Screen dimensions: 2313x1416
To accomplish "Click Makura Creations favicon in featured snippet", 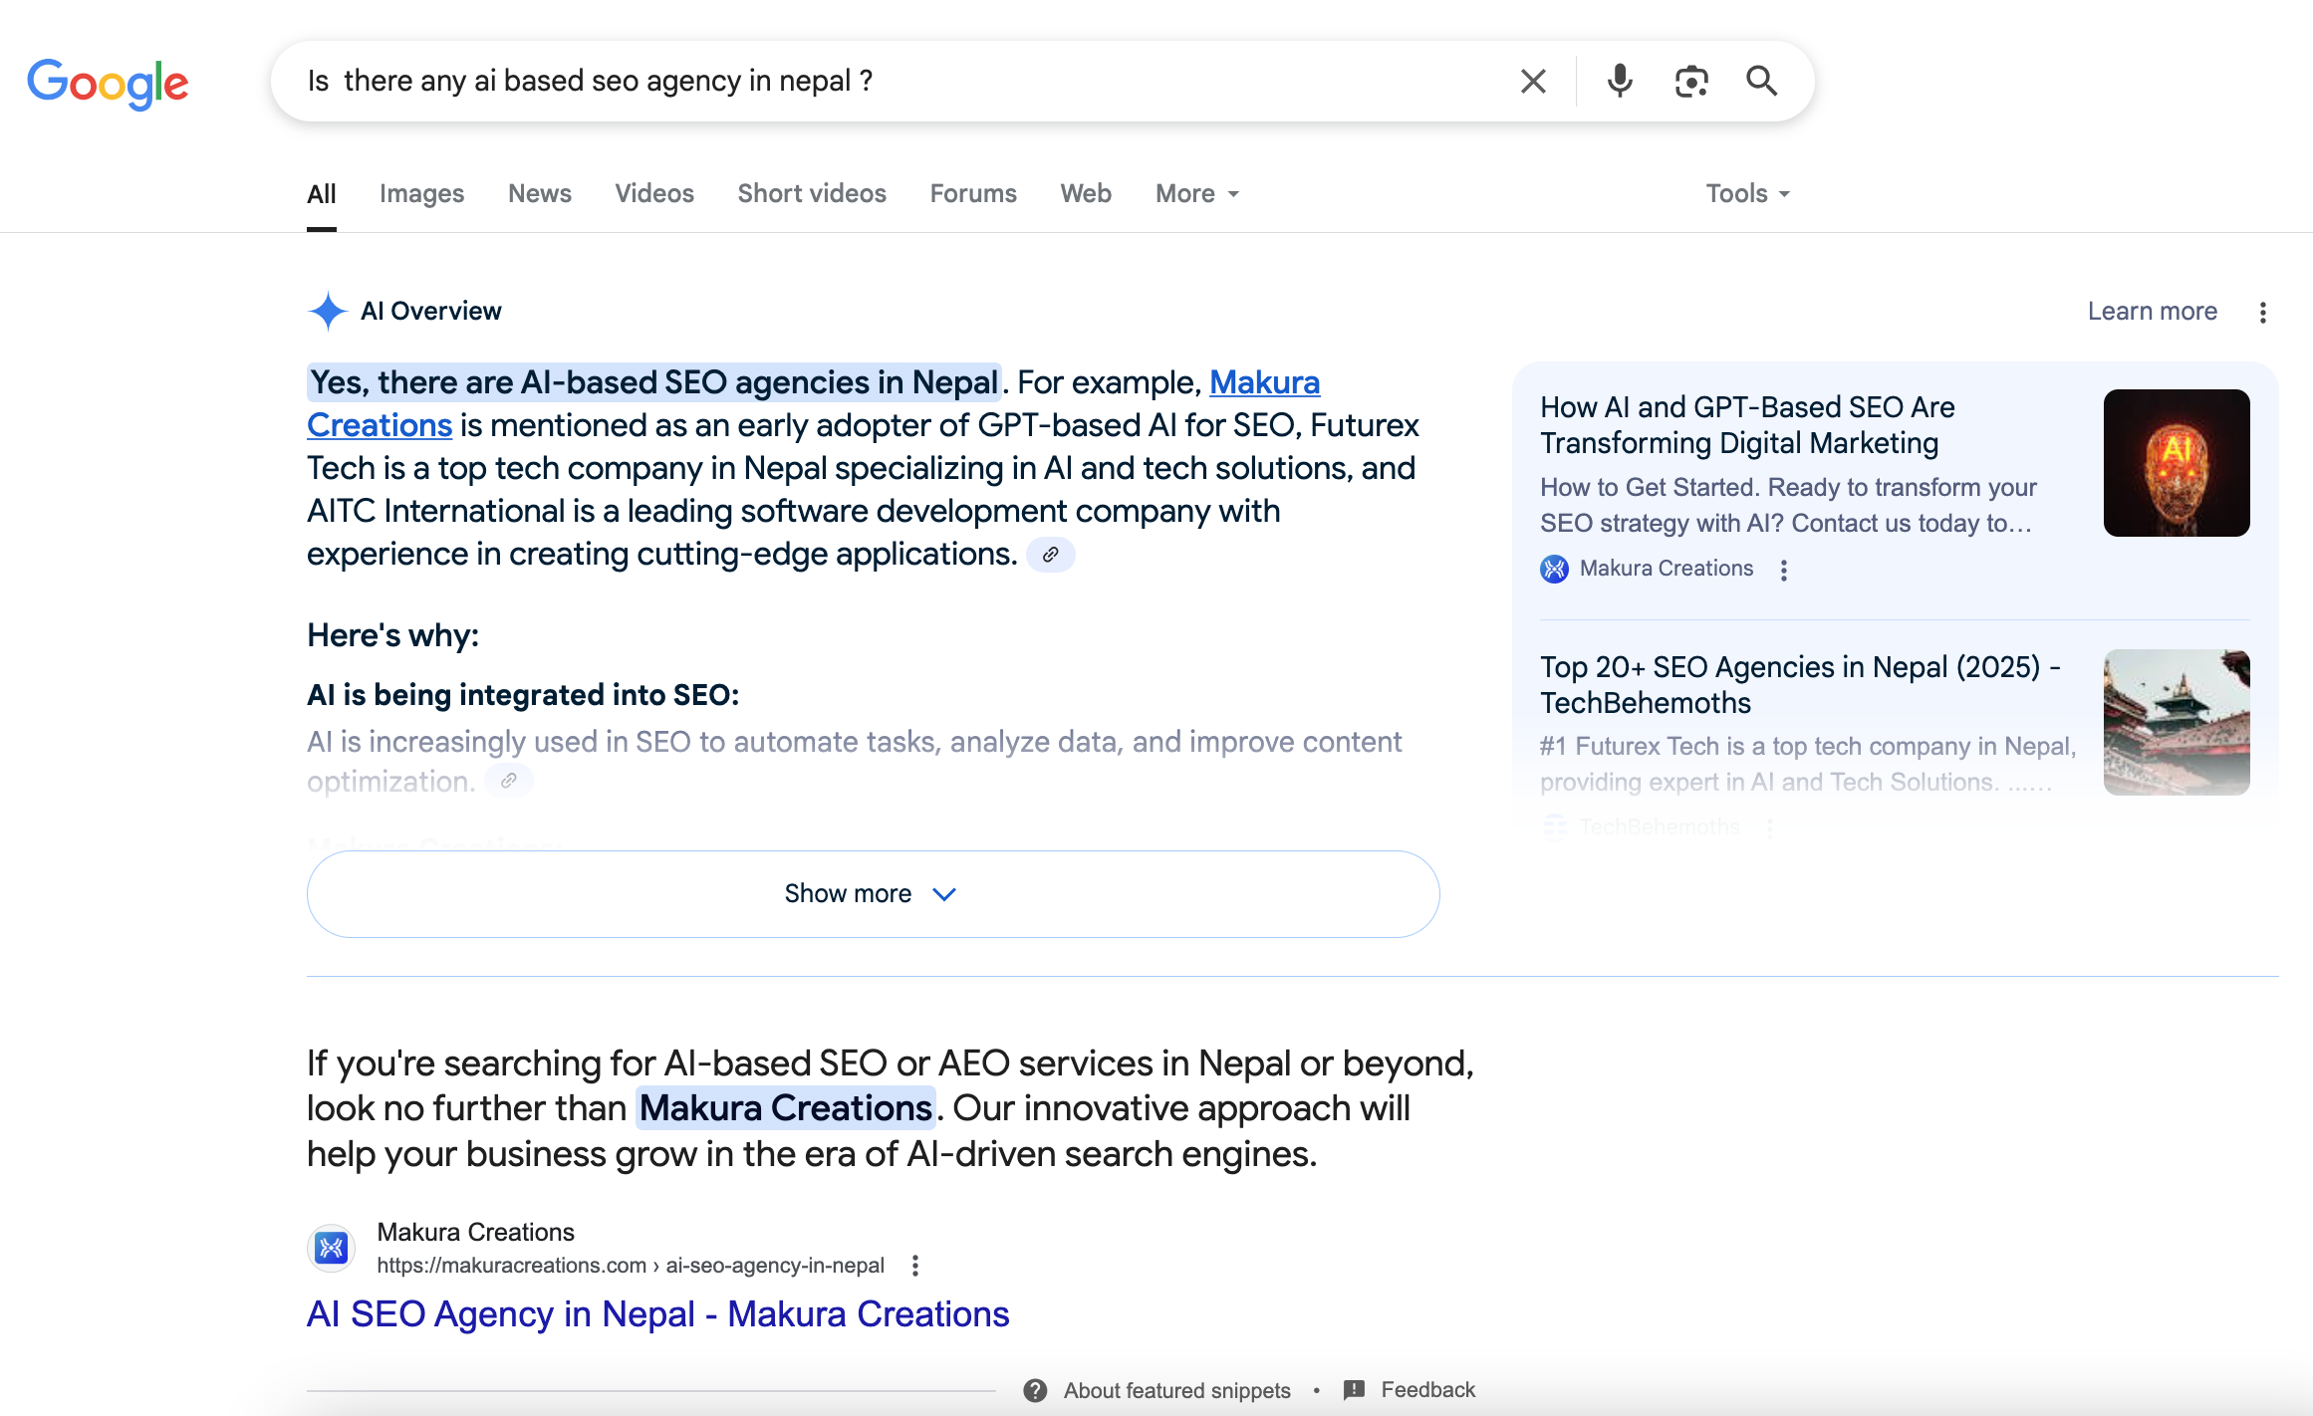I will [331, 1248].
